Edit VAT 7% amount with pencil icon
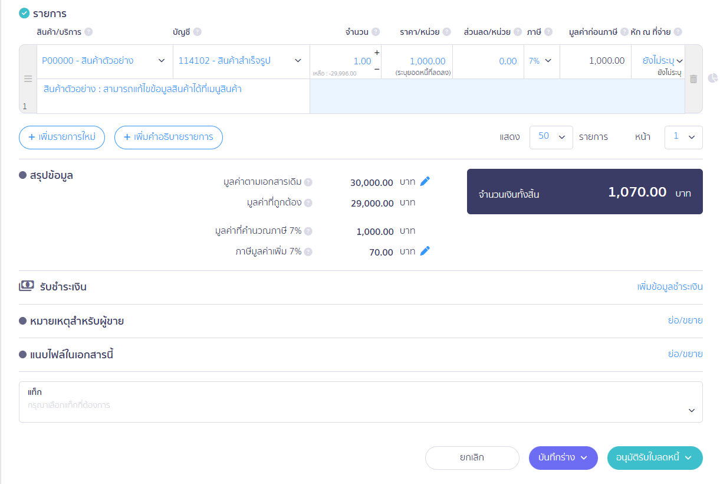The height and width of the screenshot is (484, 720). [x=425, y=251]
